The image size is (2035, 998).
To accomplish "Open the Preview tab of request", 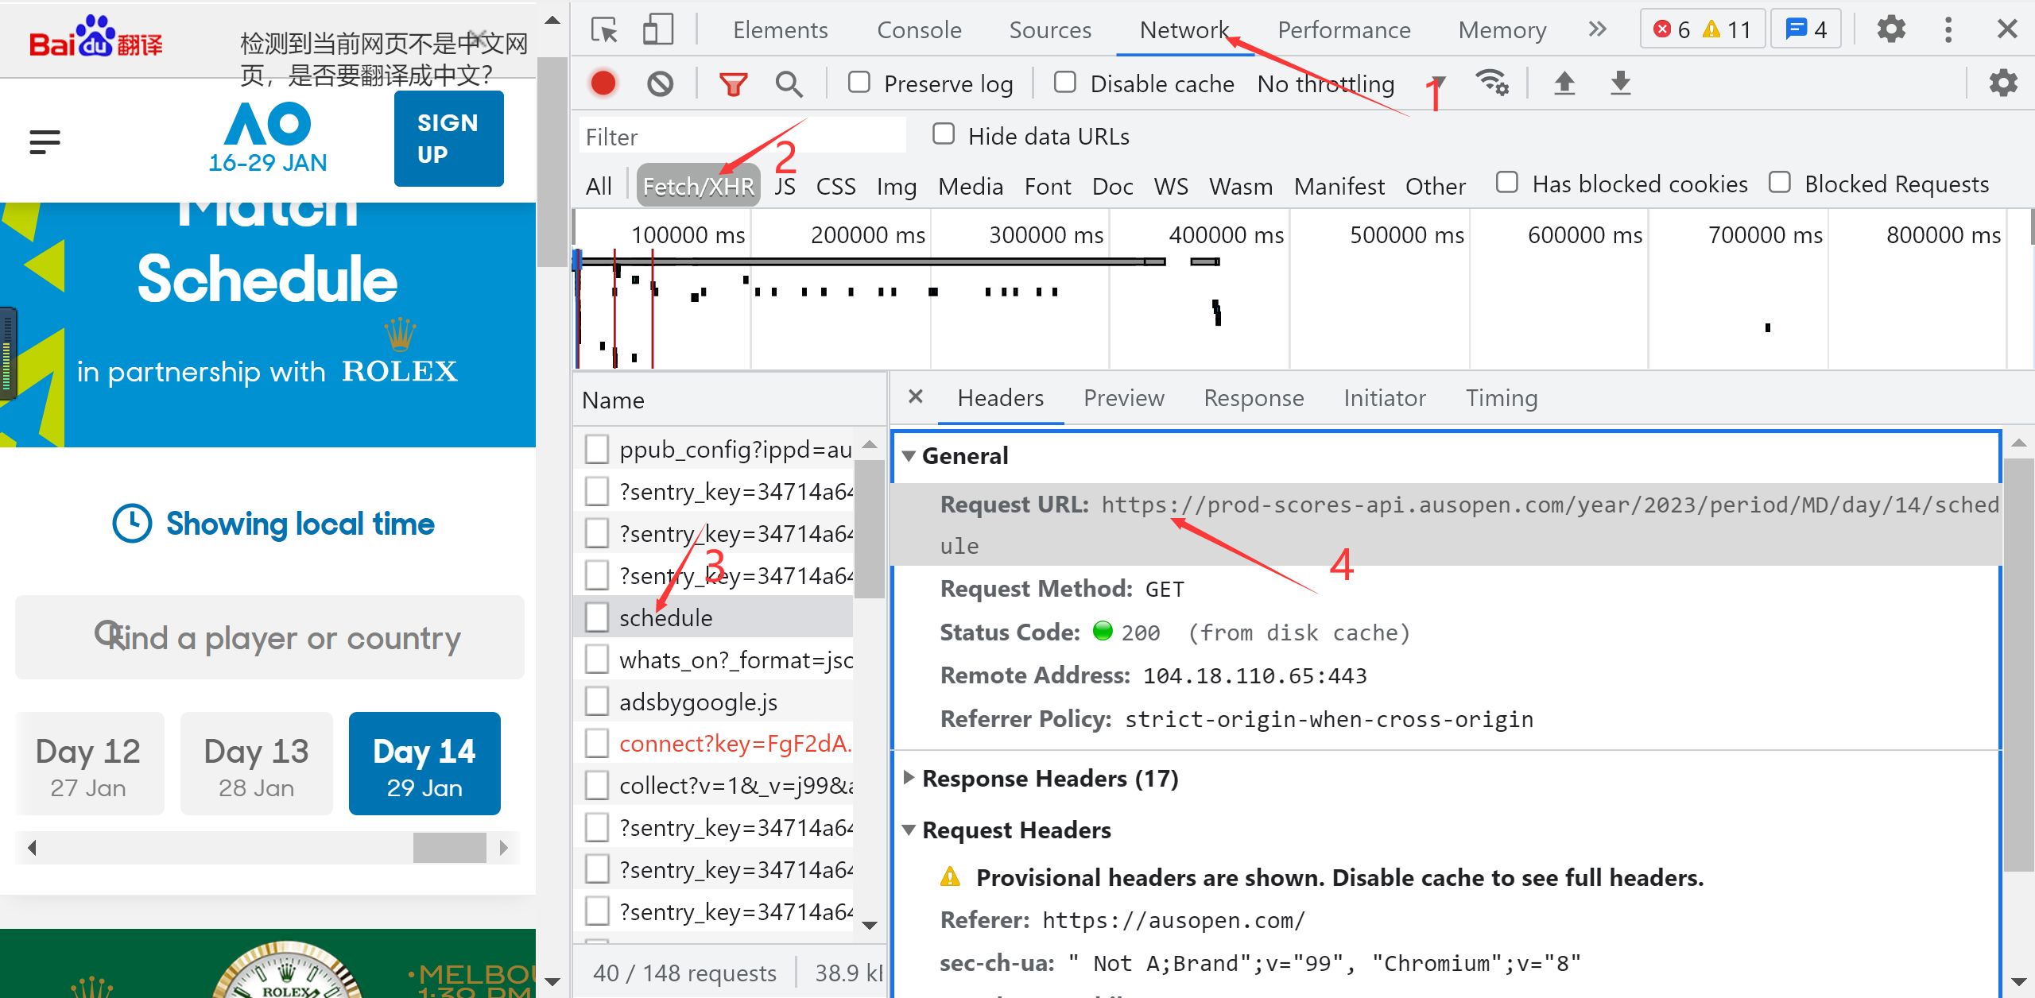I will pyautogui.click(x=1123, y=398).
